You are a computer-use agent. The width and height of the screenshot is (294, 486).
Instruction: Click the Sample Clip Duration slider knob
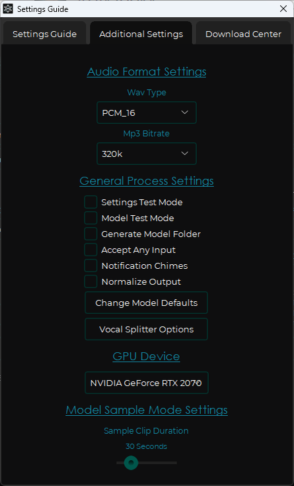(x=131, y=463)
